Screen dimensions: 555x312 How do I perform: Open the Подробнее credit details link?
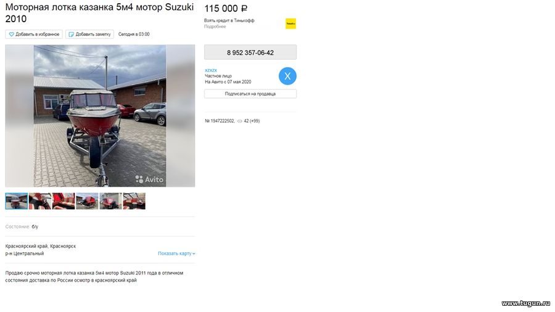point(215,27)
